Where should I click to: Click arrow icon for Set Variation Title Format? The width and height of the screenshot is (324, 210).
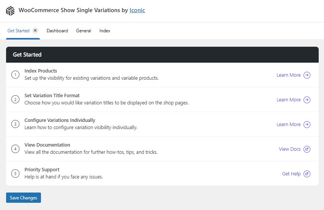click(307, 100)
